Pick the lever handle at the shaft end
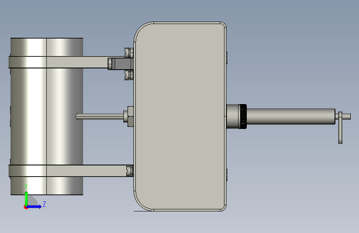Image resolution: width=359 pixels, height=233 pixels. 340,128
